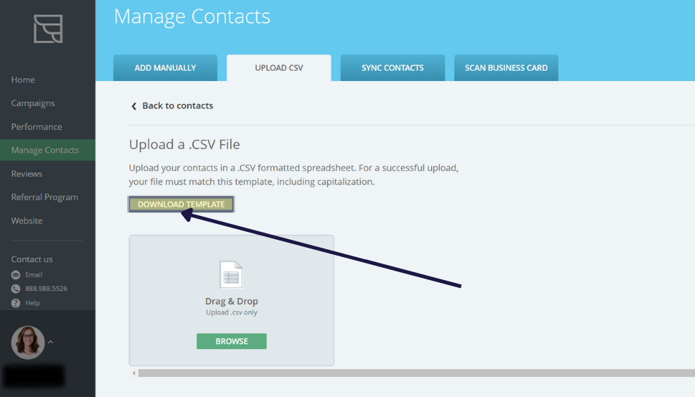Go back using Back to contacts

pyautogui.click(x=172, y=106)
